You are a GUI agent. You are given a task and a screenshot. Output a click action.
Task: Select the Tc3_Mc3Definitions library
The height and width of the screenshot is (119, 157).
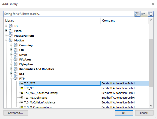36,98
